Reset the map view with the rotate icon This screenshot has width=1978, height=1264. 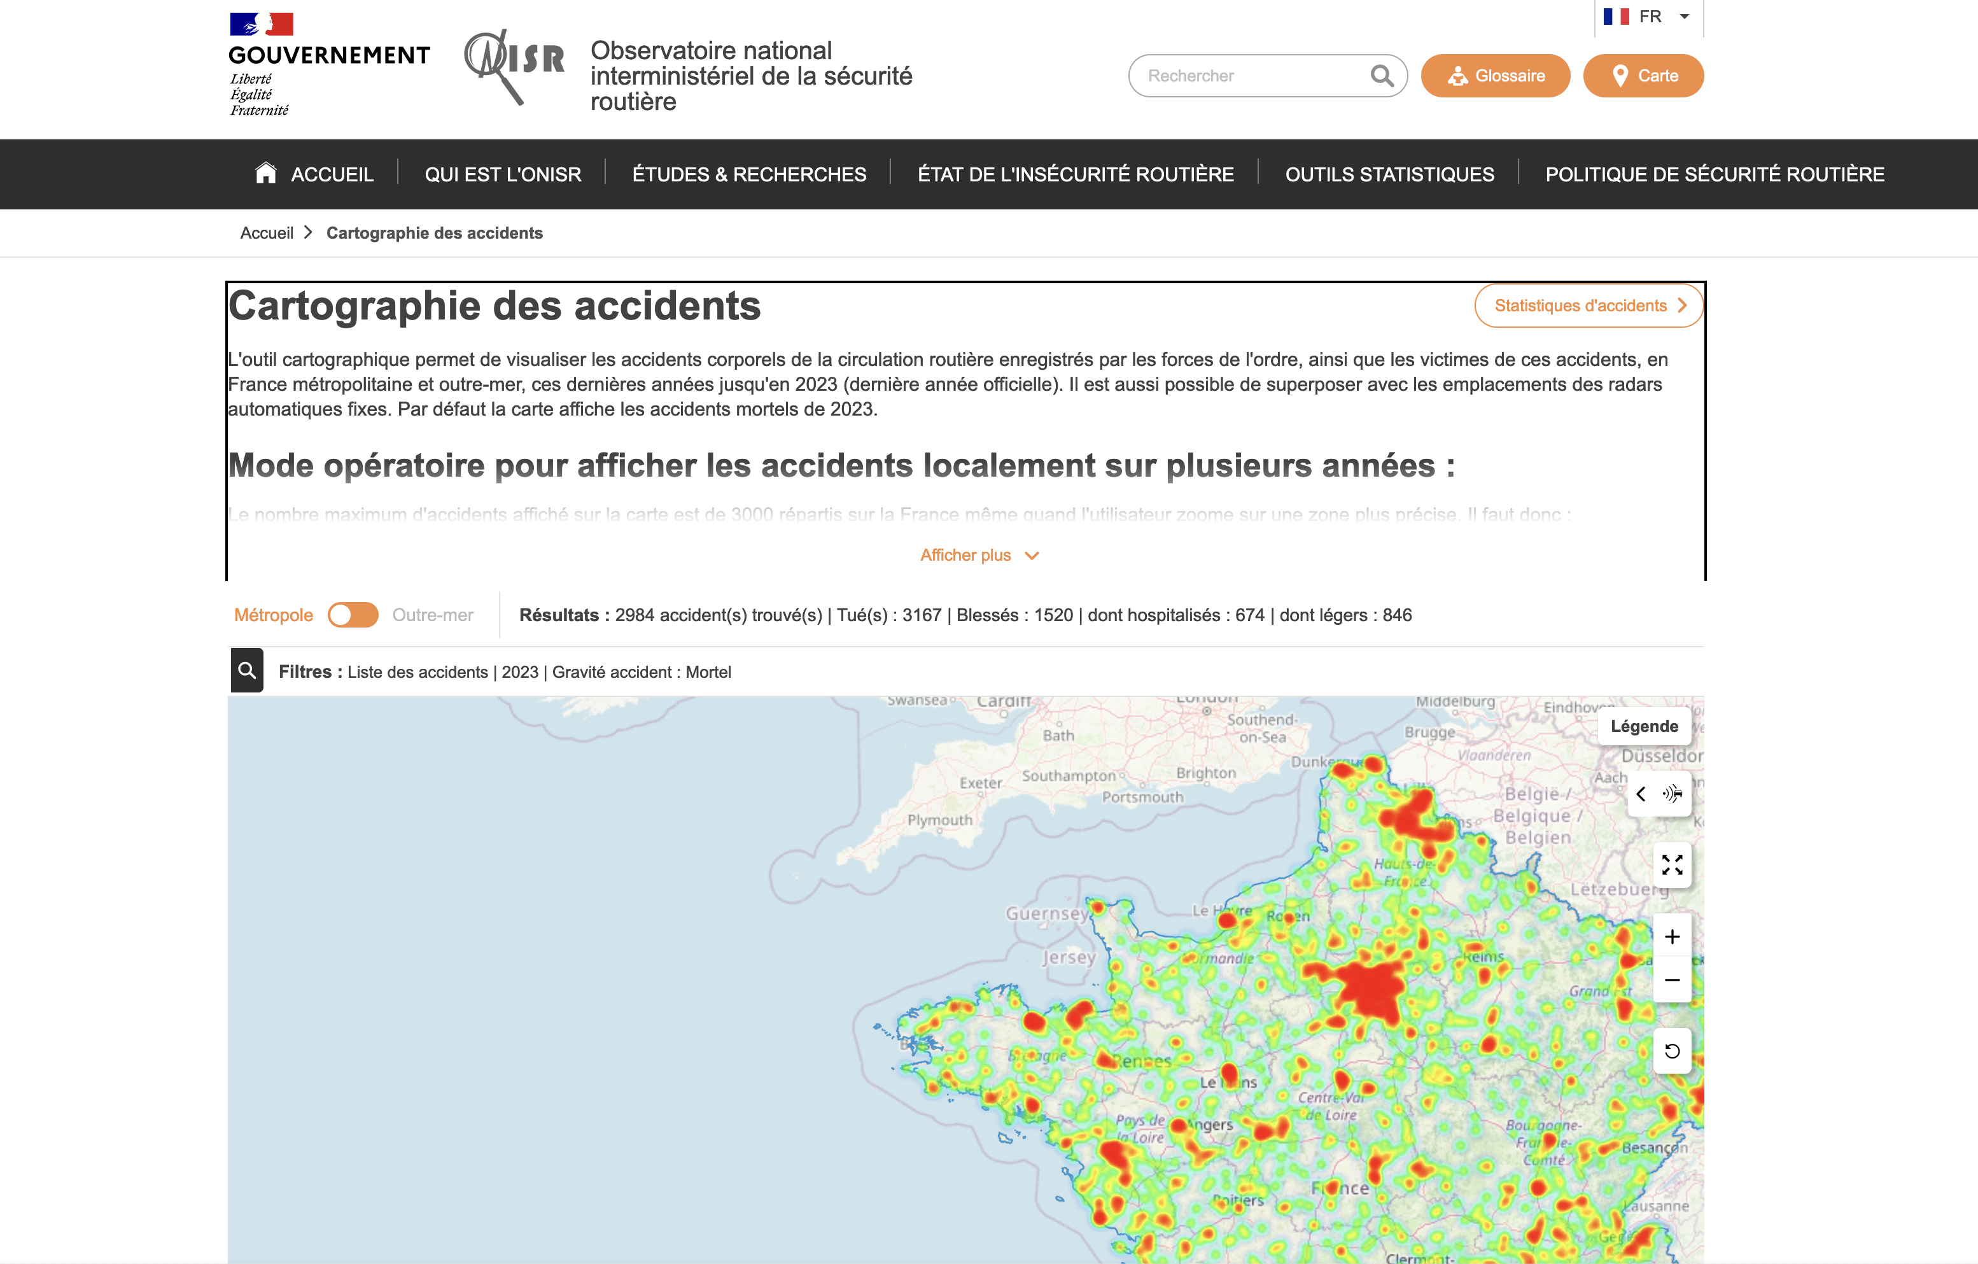pos(1672,1050)
